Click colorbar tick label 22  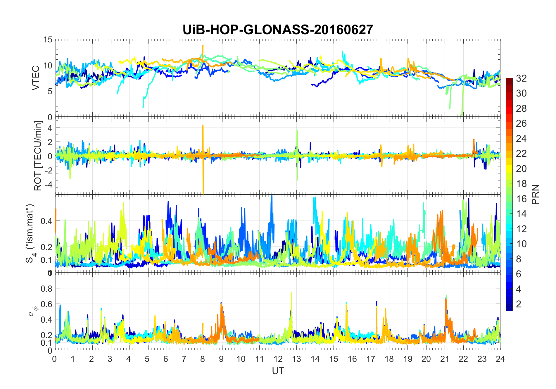click(521, 154)
